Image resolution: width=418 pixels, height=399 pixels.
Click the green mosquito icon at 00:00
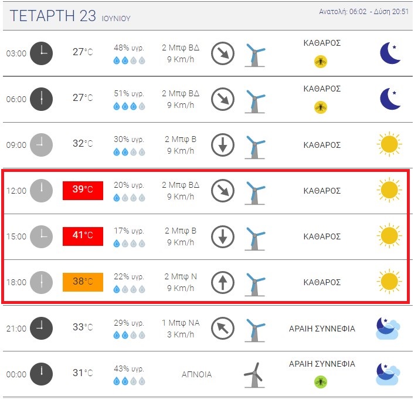[321, 382]
